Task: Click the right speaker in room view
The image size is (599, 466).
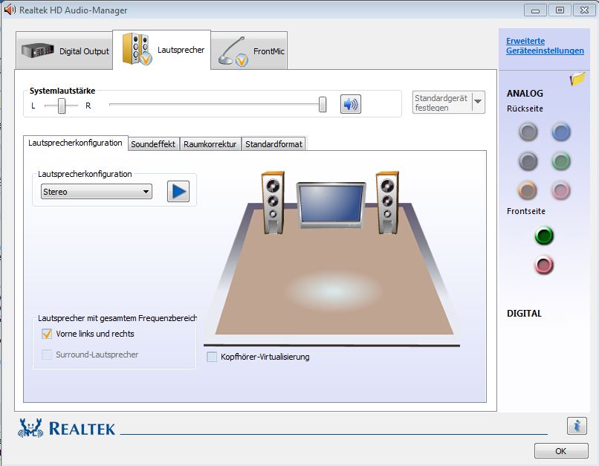Action: click(387, 202)
